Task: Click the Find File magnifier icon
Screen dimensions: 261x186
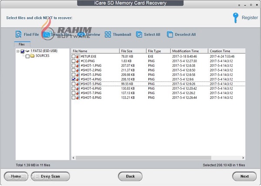Action: point(18,34)
